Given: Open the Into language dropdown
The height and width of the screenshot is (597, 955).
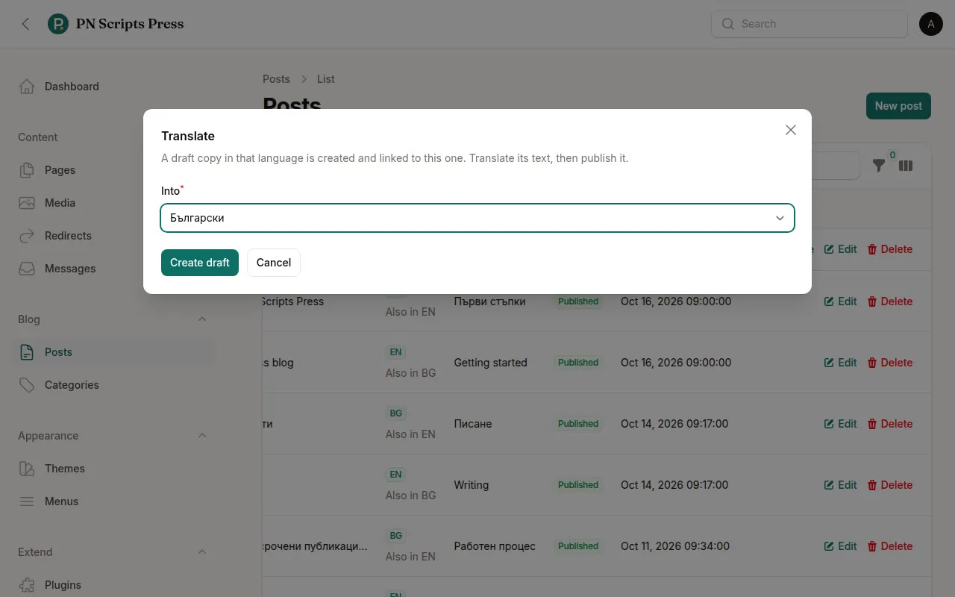Looking at the screenshot, I should click(x=477, y=218).
